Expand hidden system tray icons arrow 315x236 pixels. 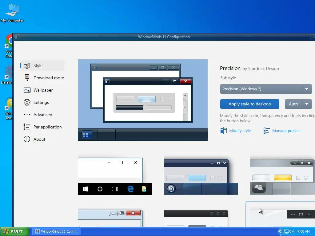click(x=280, y=232)
